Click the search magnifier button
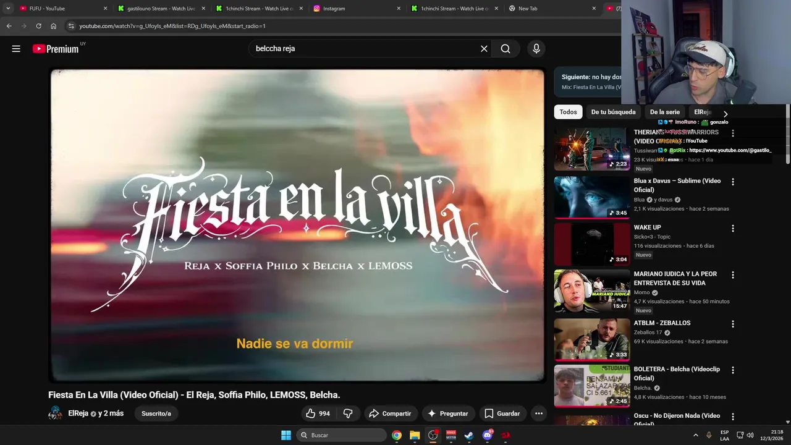791x445 pixels. (505, 49)
